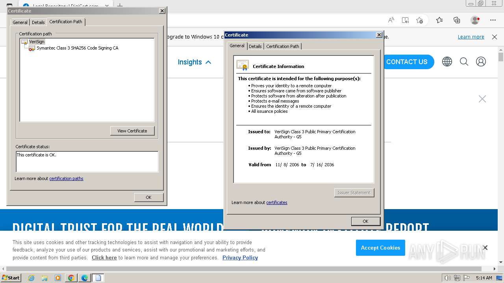Close the page overlay with gray X
This screenshot has height=283, width=504.
click(482, 99)
